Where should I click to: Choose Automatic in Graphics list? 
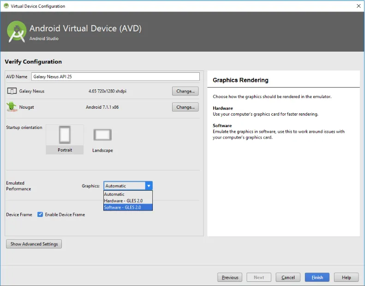pos(128,194)
